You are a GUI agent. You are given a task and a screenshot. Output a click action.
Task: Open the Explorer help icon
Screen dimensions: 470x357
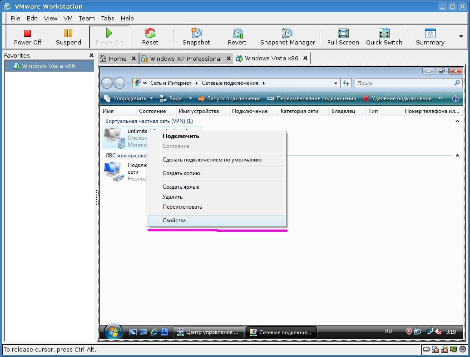(x=455, y=98)
